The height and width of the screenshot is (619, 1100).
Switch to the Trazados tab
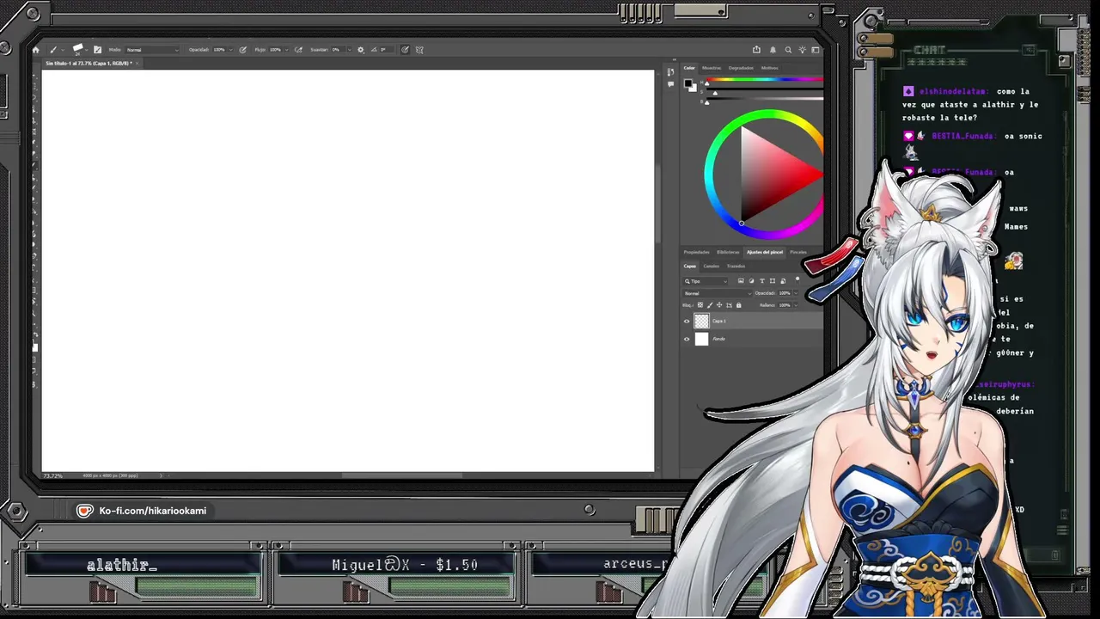[x=736, y=266]
